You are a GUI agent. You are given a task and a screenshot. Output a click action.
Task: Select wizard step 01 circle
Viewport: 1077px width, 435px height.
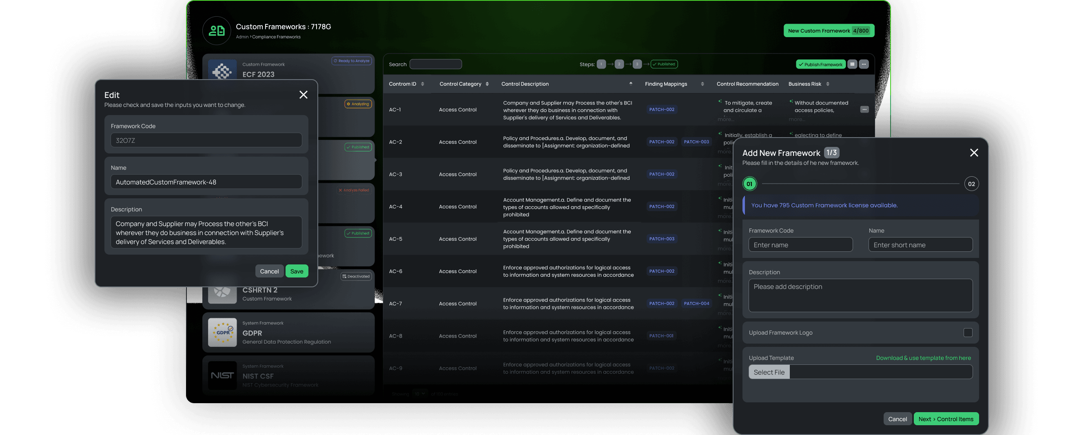point(749,184)
